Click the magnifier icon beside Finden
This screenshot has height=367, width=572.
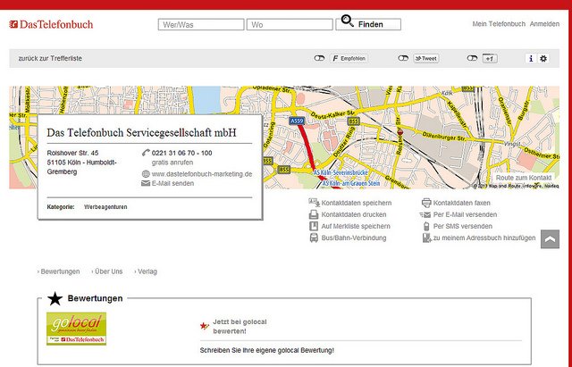click(347, 21)
